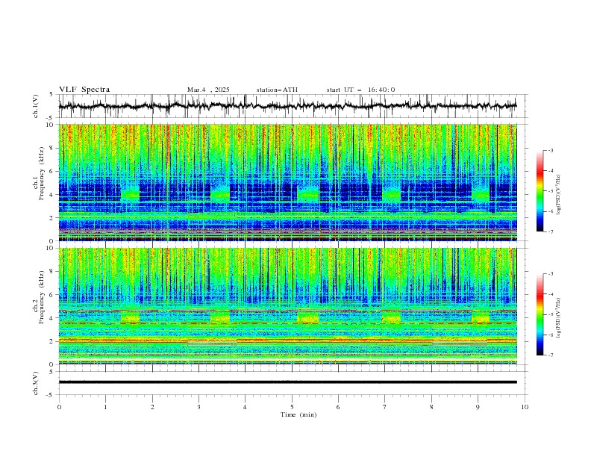This screenshot has height=457, width=591.
Task: Click the 3 minute tick label
Action: click(198, 407)
